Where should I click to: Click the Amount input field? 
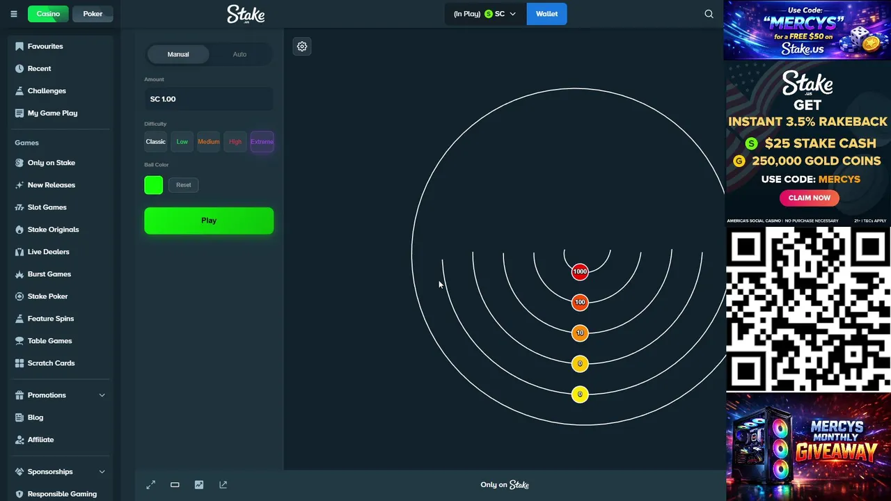209,99
